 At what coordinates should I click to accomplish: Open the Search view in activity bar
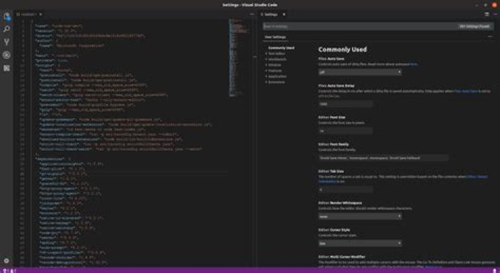point(7,29)
